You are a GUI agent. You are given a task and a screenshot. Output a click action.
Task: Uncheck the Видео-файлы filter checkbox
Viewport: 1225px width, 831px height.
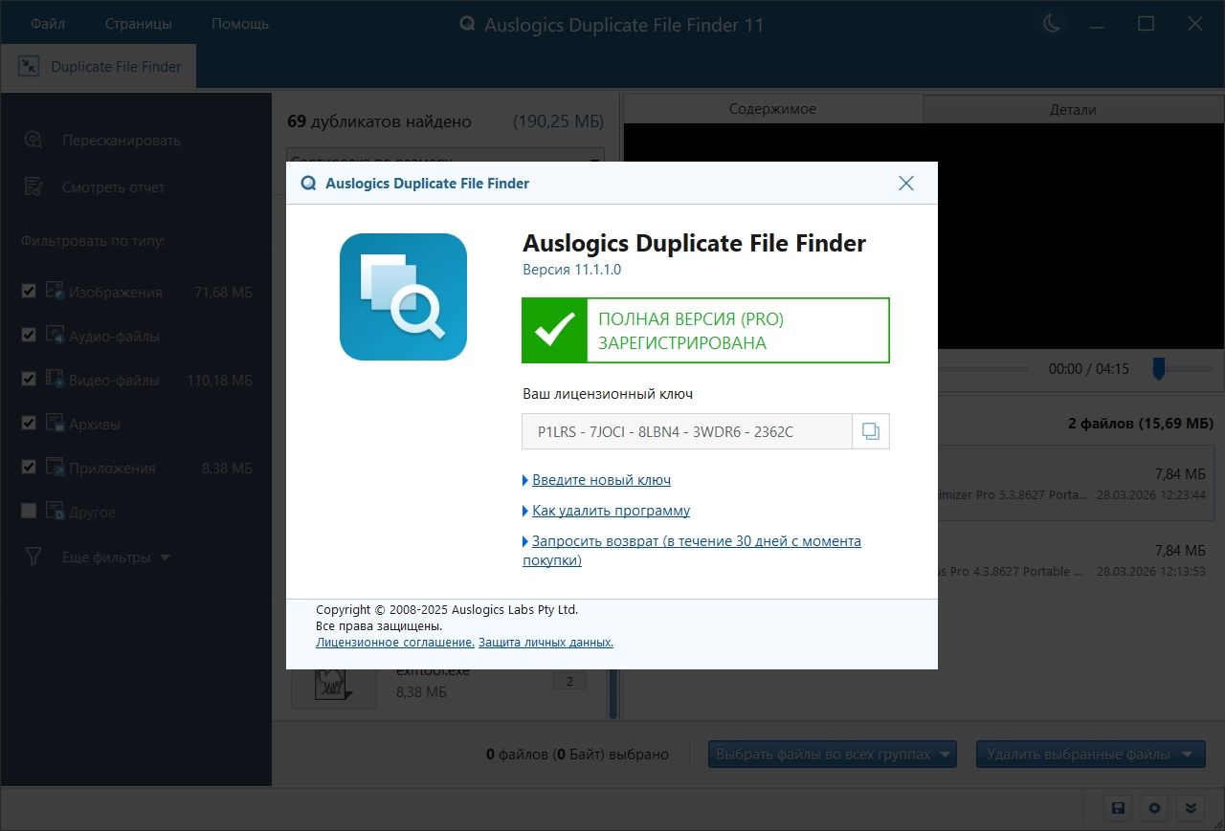[29, 379]
